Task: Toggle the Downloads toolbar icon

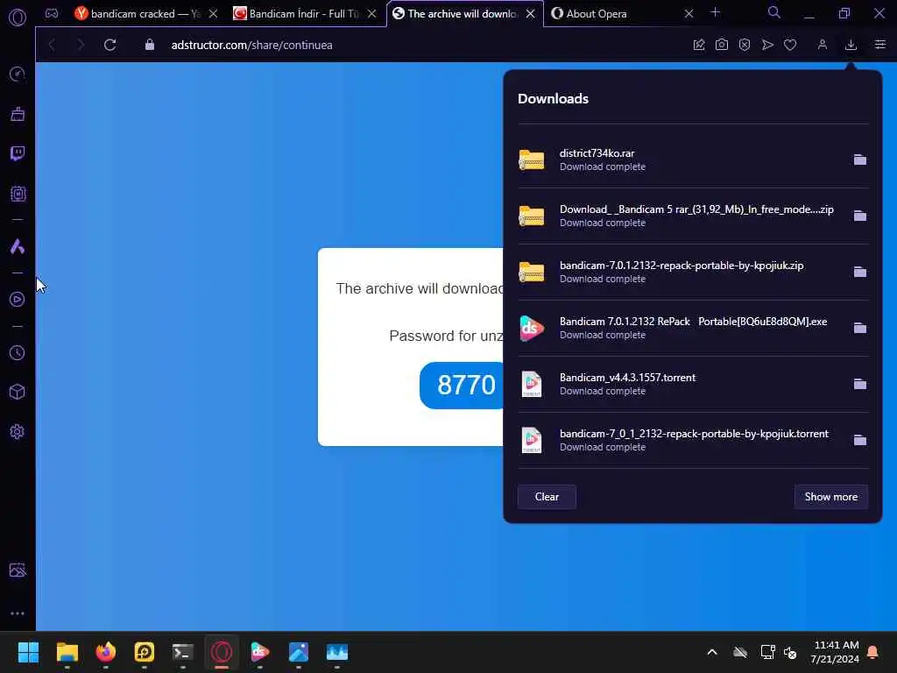Action: pyautogui.click(x=851, y=45)
